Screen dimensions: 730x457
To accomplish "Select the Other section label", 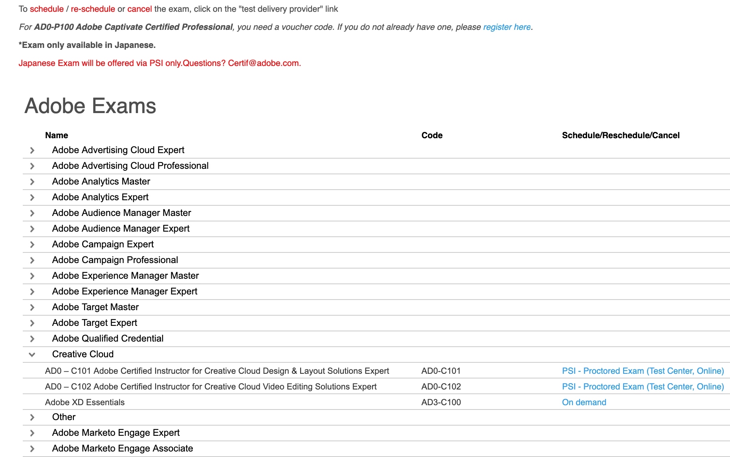I will (x=64, y=417).
